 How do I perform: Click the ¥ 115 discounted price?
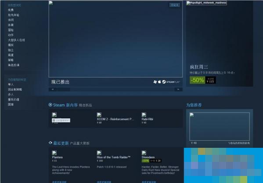(210, 81)
